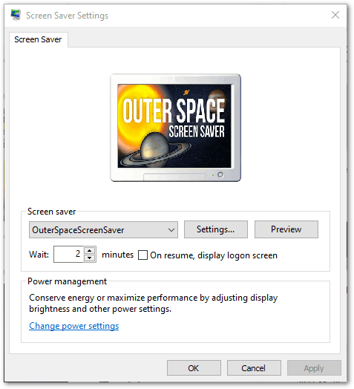The height and width of the screenshot is (389, 354).
Task: Click the greyed-out Apply button
Action: click(314, 368)
